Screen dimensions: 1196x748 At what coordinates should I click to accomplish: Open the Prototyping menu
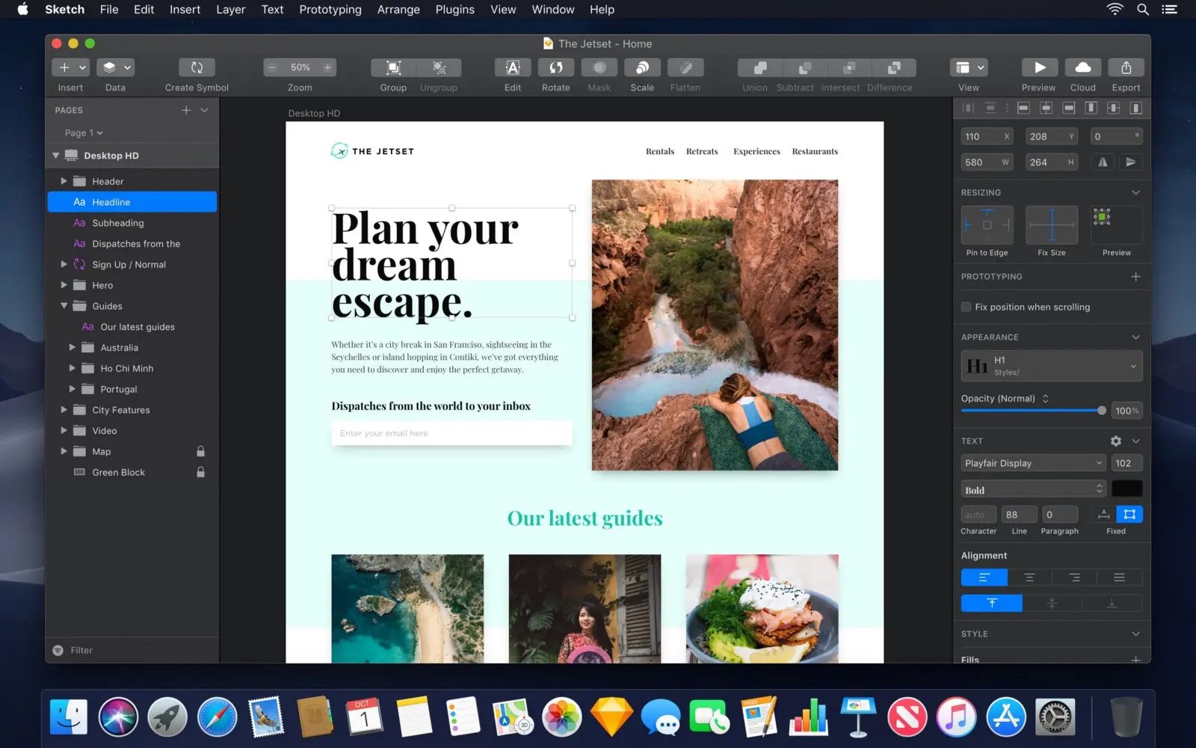(330, 10)
